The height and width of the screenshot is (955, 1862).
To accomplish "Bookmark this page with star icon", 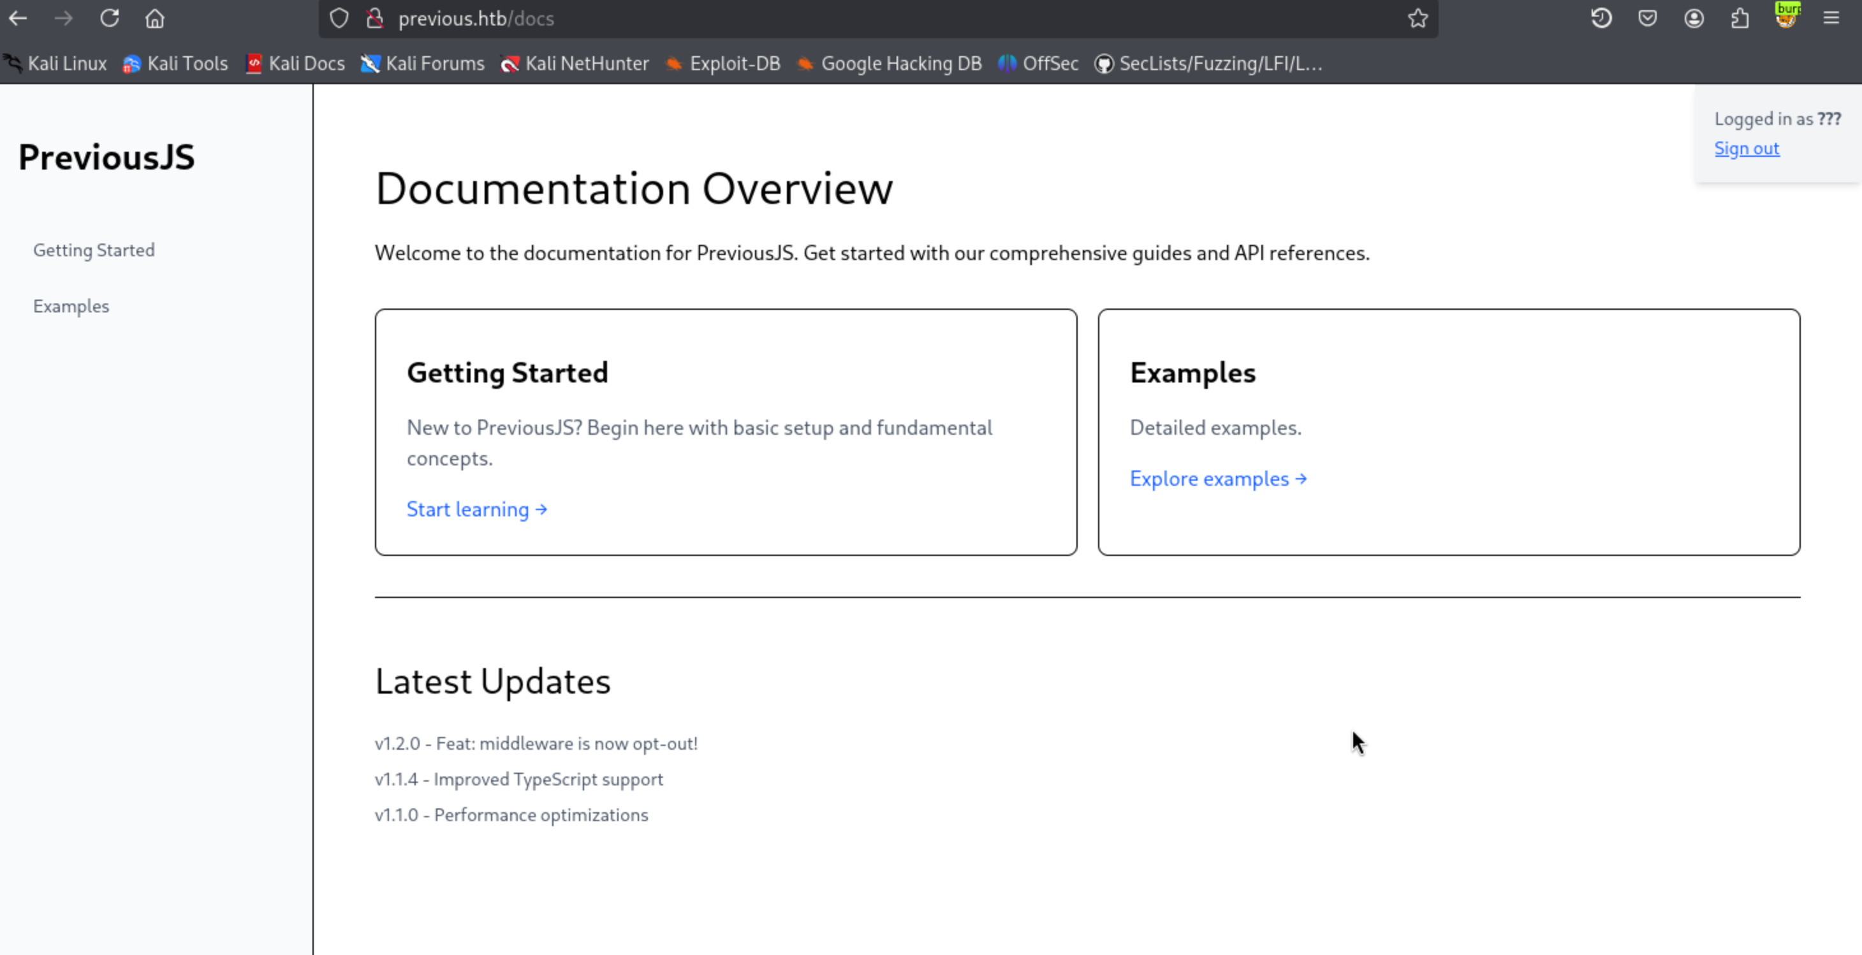I will tap(1418, 18).
